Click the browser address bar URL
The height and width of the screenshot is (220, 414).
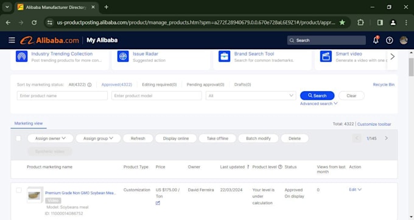196,22
